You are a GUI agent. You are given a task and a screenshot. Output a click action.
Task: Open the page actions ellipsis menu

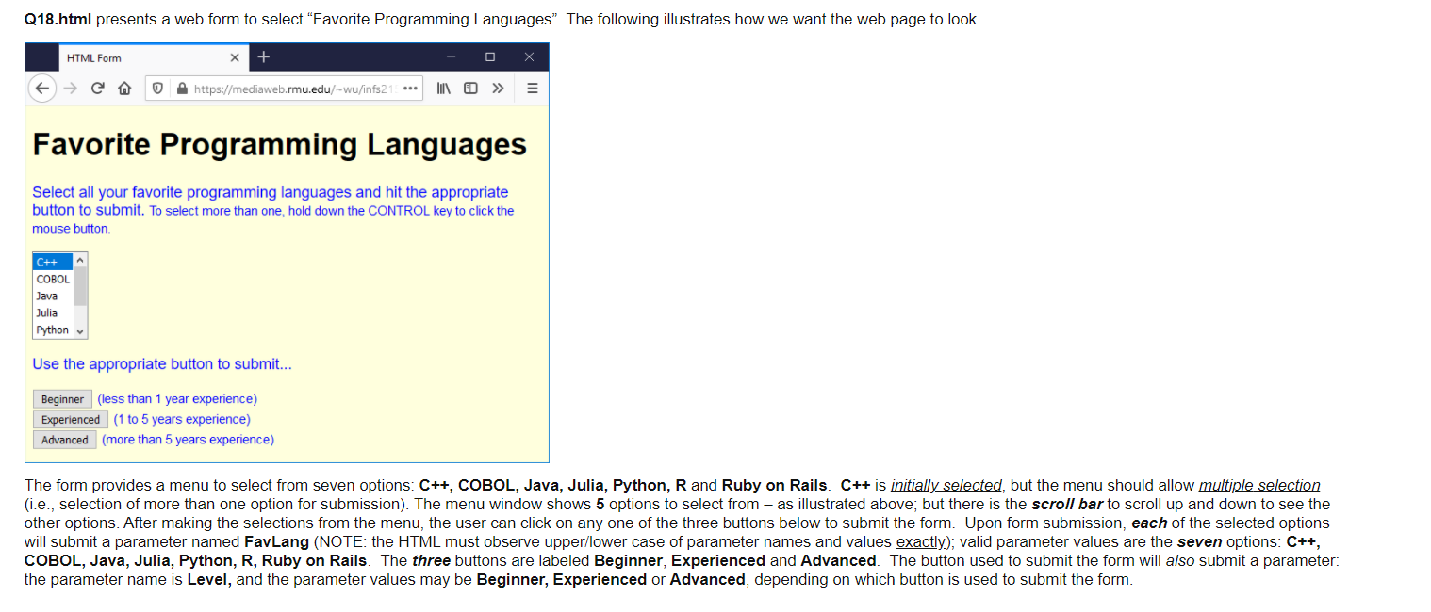tap(409, 88)
